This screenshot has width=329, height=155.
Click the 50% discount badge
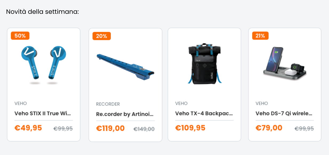[x=20, y=36]
